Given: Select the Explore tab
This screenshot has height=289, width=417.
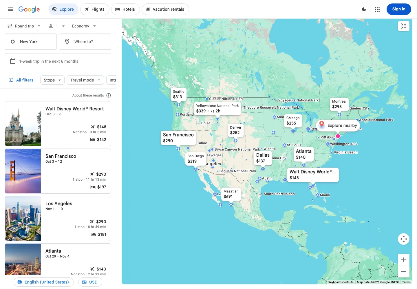Looking at the screenshot, I should point(63,9).
